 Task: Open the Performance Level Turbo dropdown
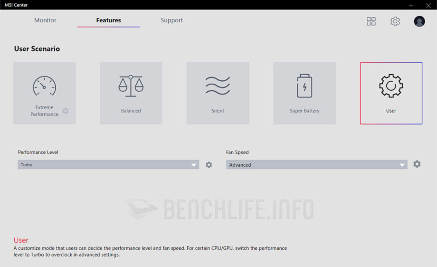tap(108, 164)
